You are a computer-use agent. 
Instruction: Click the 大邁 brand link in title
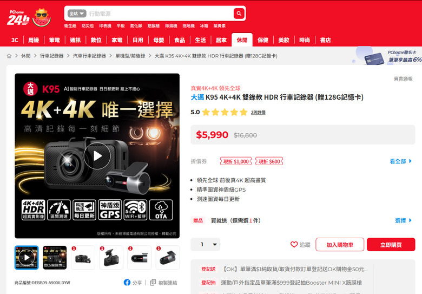tap(197, 97)
